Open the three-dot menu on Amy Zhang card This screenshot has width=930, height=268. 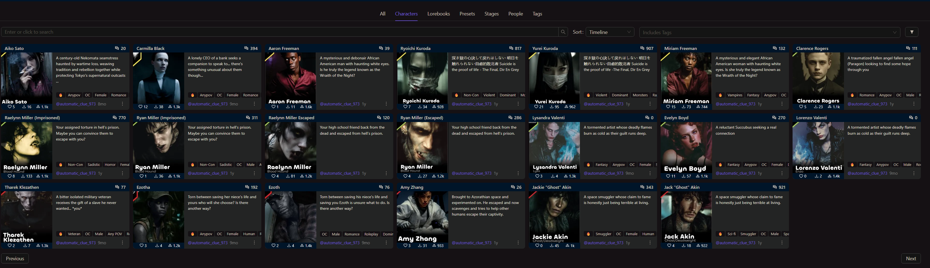(x=518, y=243)
